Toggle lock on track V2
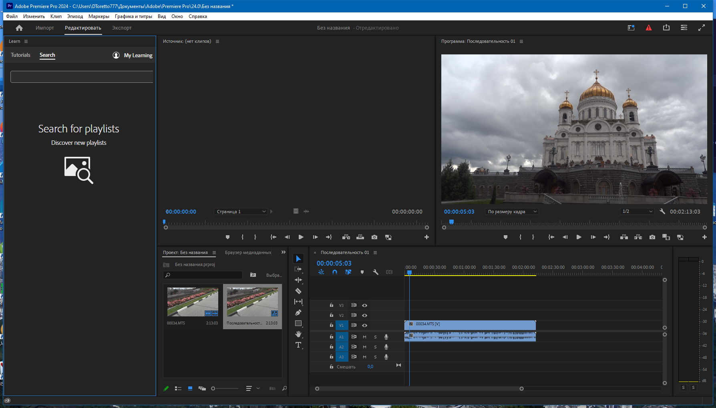Image resolution: width=716 pixels, height=408 pixels. 331,315
